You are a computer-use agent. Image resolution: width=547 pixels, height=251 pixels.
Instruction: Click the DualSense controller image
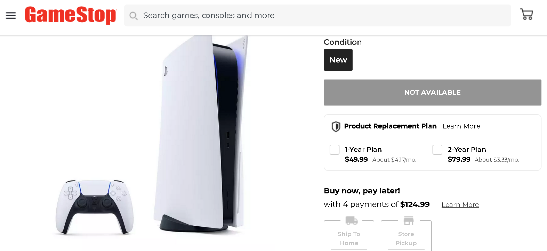coord(95,207)
